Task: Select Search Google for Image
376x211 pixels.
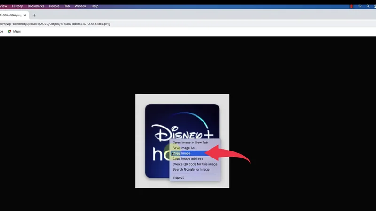Action: [191, 169]
